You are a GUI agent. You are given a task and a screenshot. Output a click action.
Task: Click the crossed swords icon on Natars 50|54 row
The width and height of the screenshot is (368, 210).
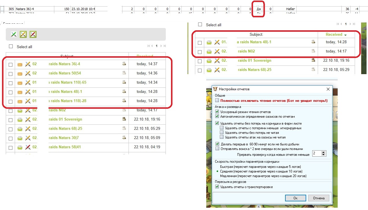coord(28,74)
